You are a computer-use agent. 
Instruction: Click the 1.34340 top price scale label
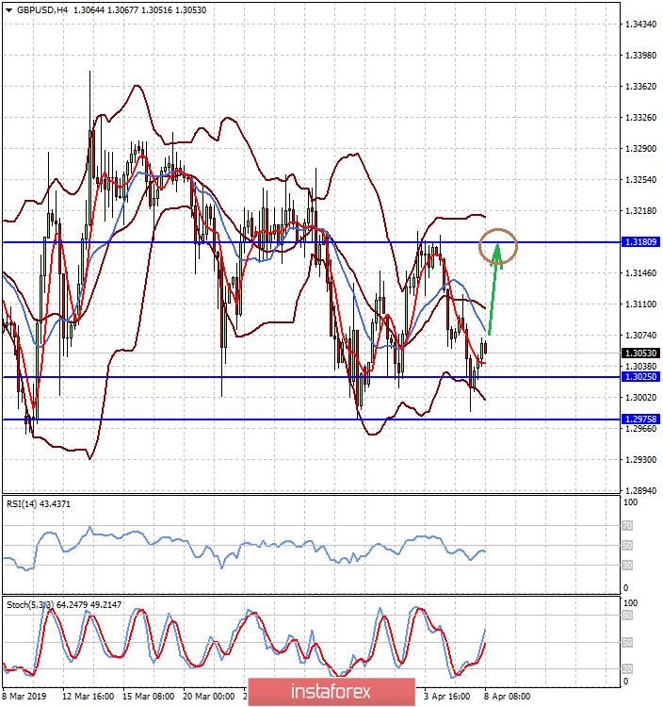point(641,25)
